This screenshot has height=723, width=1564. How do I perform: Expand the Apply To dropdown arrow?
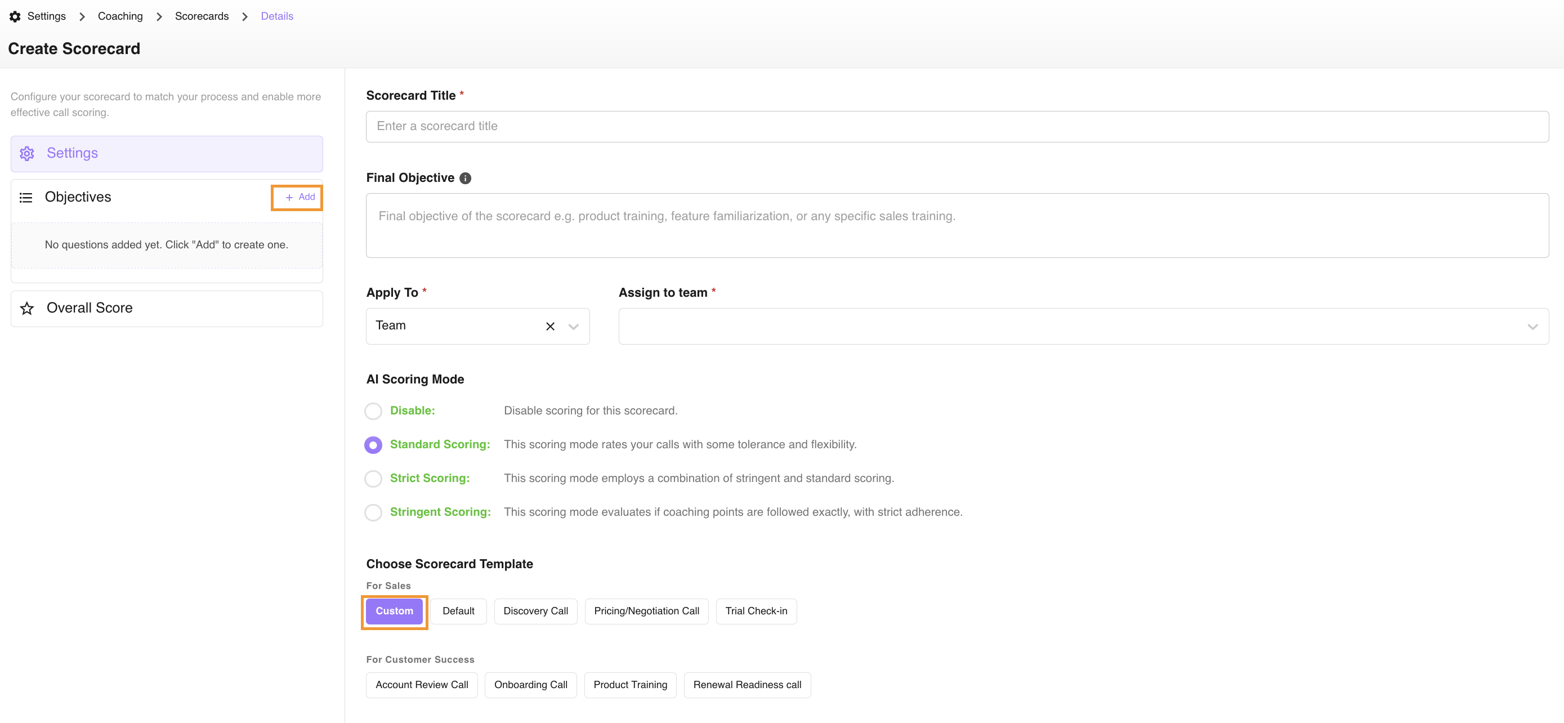point(573,327)
